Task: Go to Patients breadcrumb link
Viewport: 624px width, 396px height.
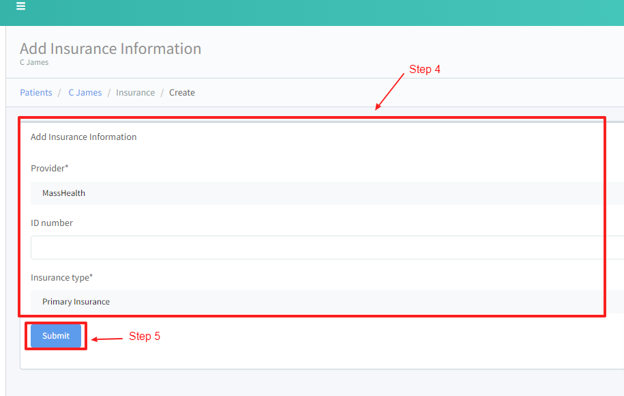Action: tap(36, 92)
